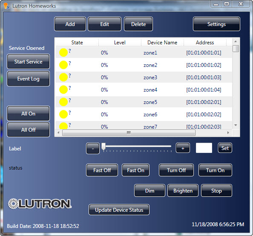Select the zone3 device name
The width and height of the screenshot is (253, 236).
[x=150, y=78]
